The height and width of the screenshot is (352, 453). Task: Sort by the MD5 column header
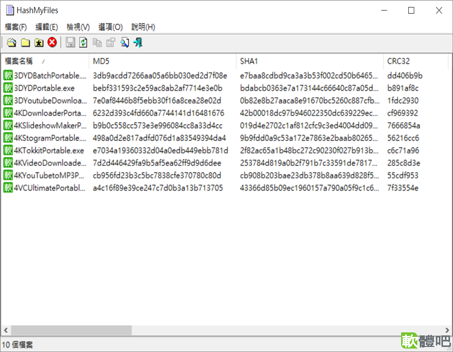[163, 61]
